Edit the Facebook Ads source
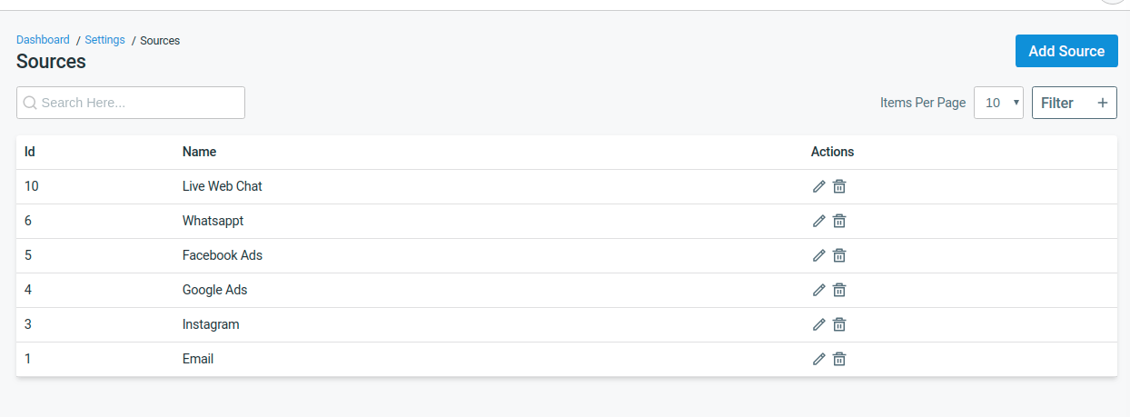 click(818, 255)
